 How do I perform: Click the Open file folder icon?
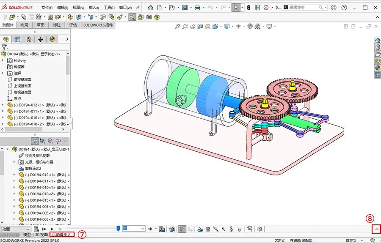point(172,8)
